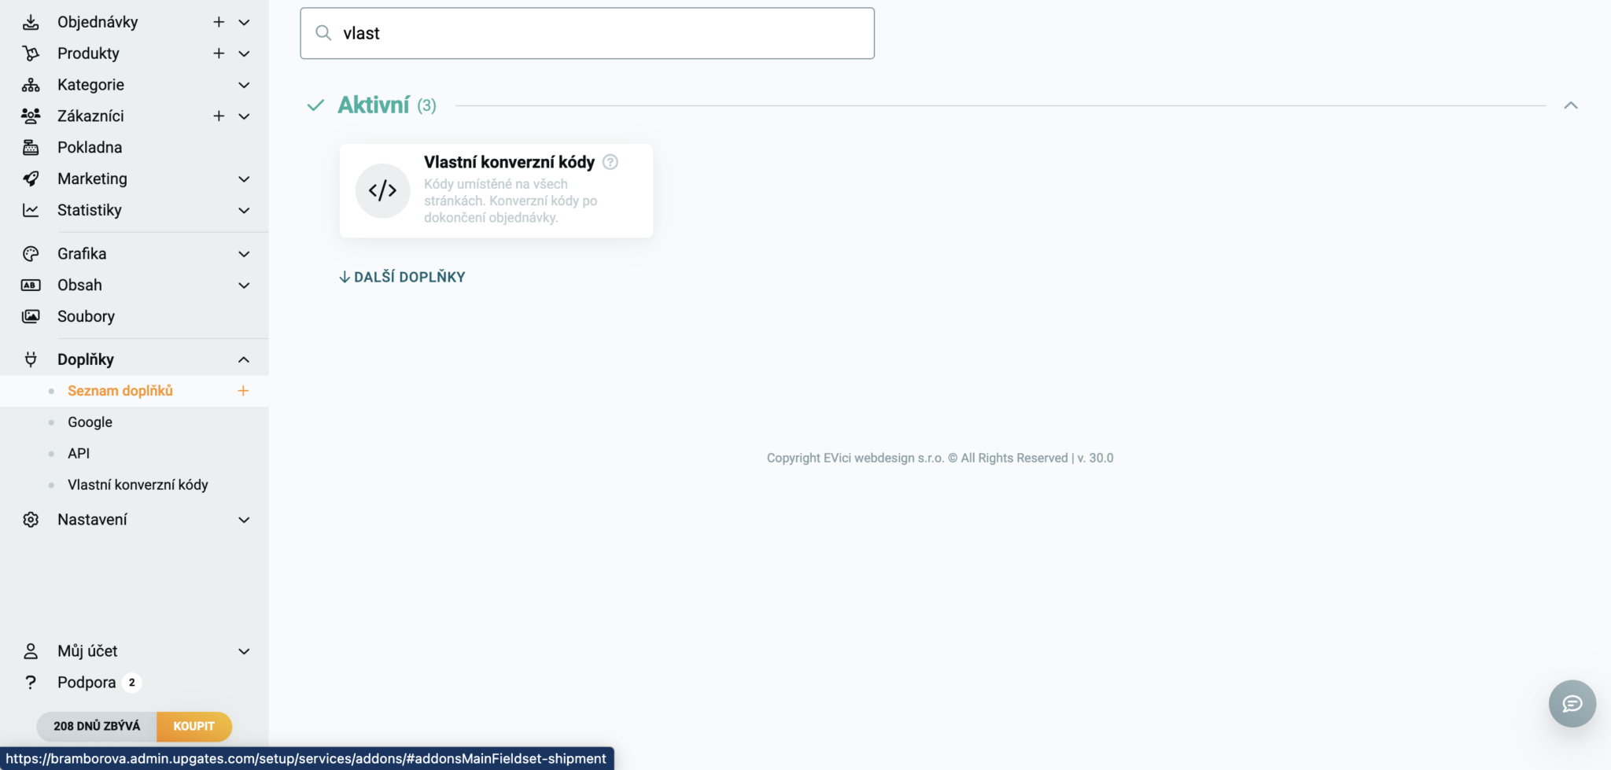Screen dimensions: 1611x770
Task: Click the Produkty stroller icon
Action: 31,53
